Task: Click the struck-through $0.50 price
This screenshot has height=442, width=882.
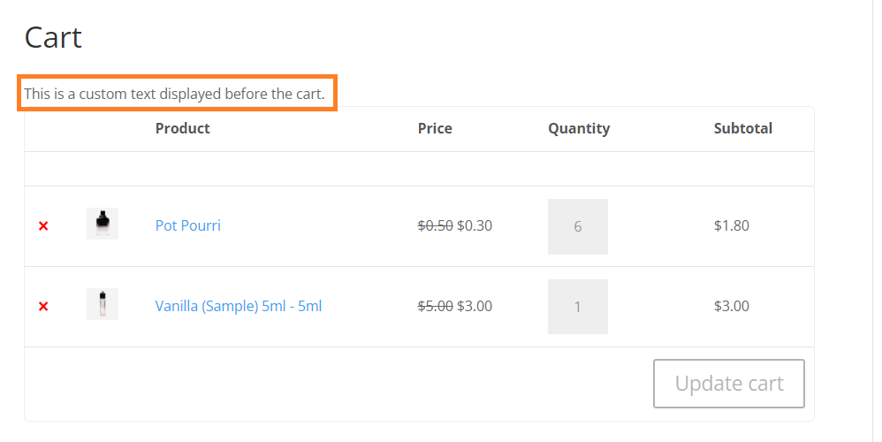Action: (x=436, y=225)
